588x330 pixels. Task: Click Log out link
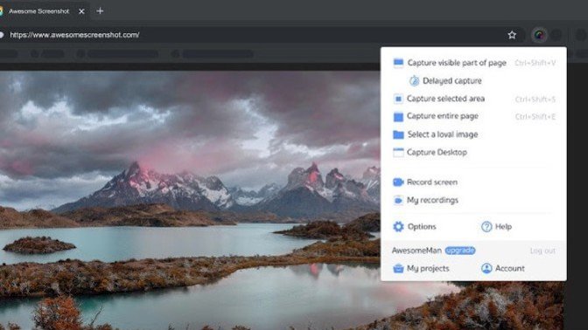point(542,251)
